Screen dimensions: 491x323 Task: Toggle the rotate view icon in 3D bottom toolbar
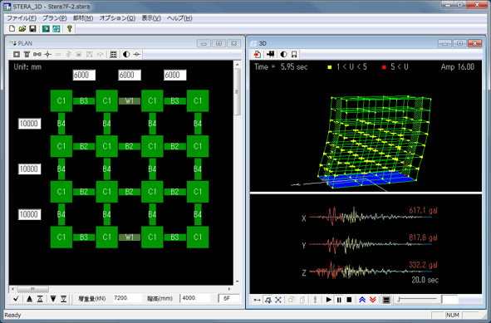click(x=268, y=300)
